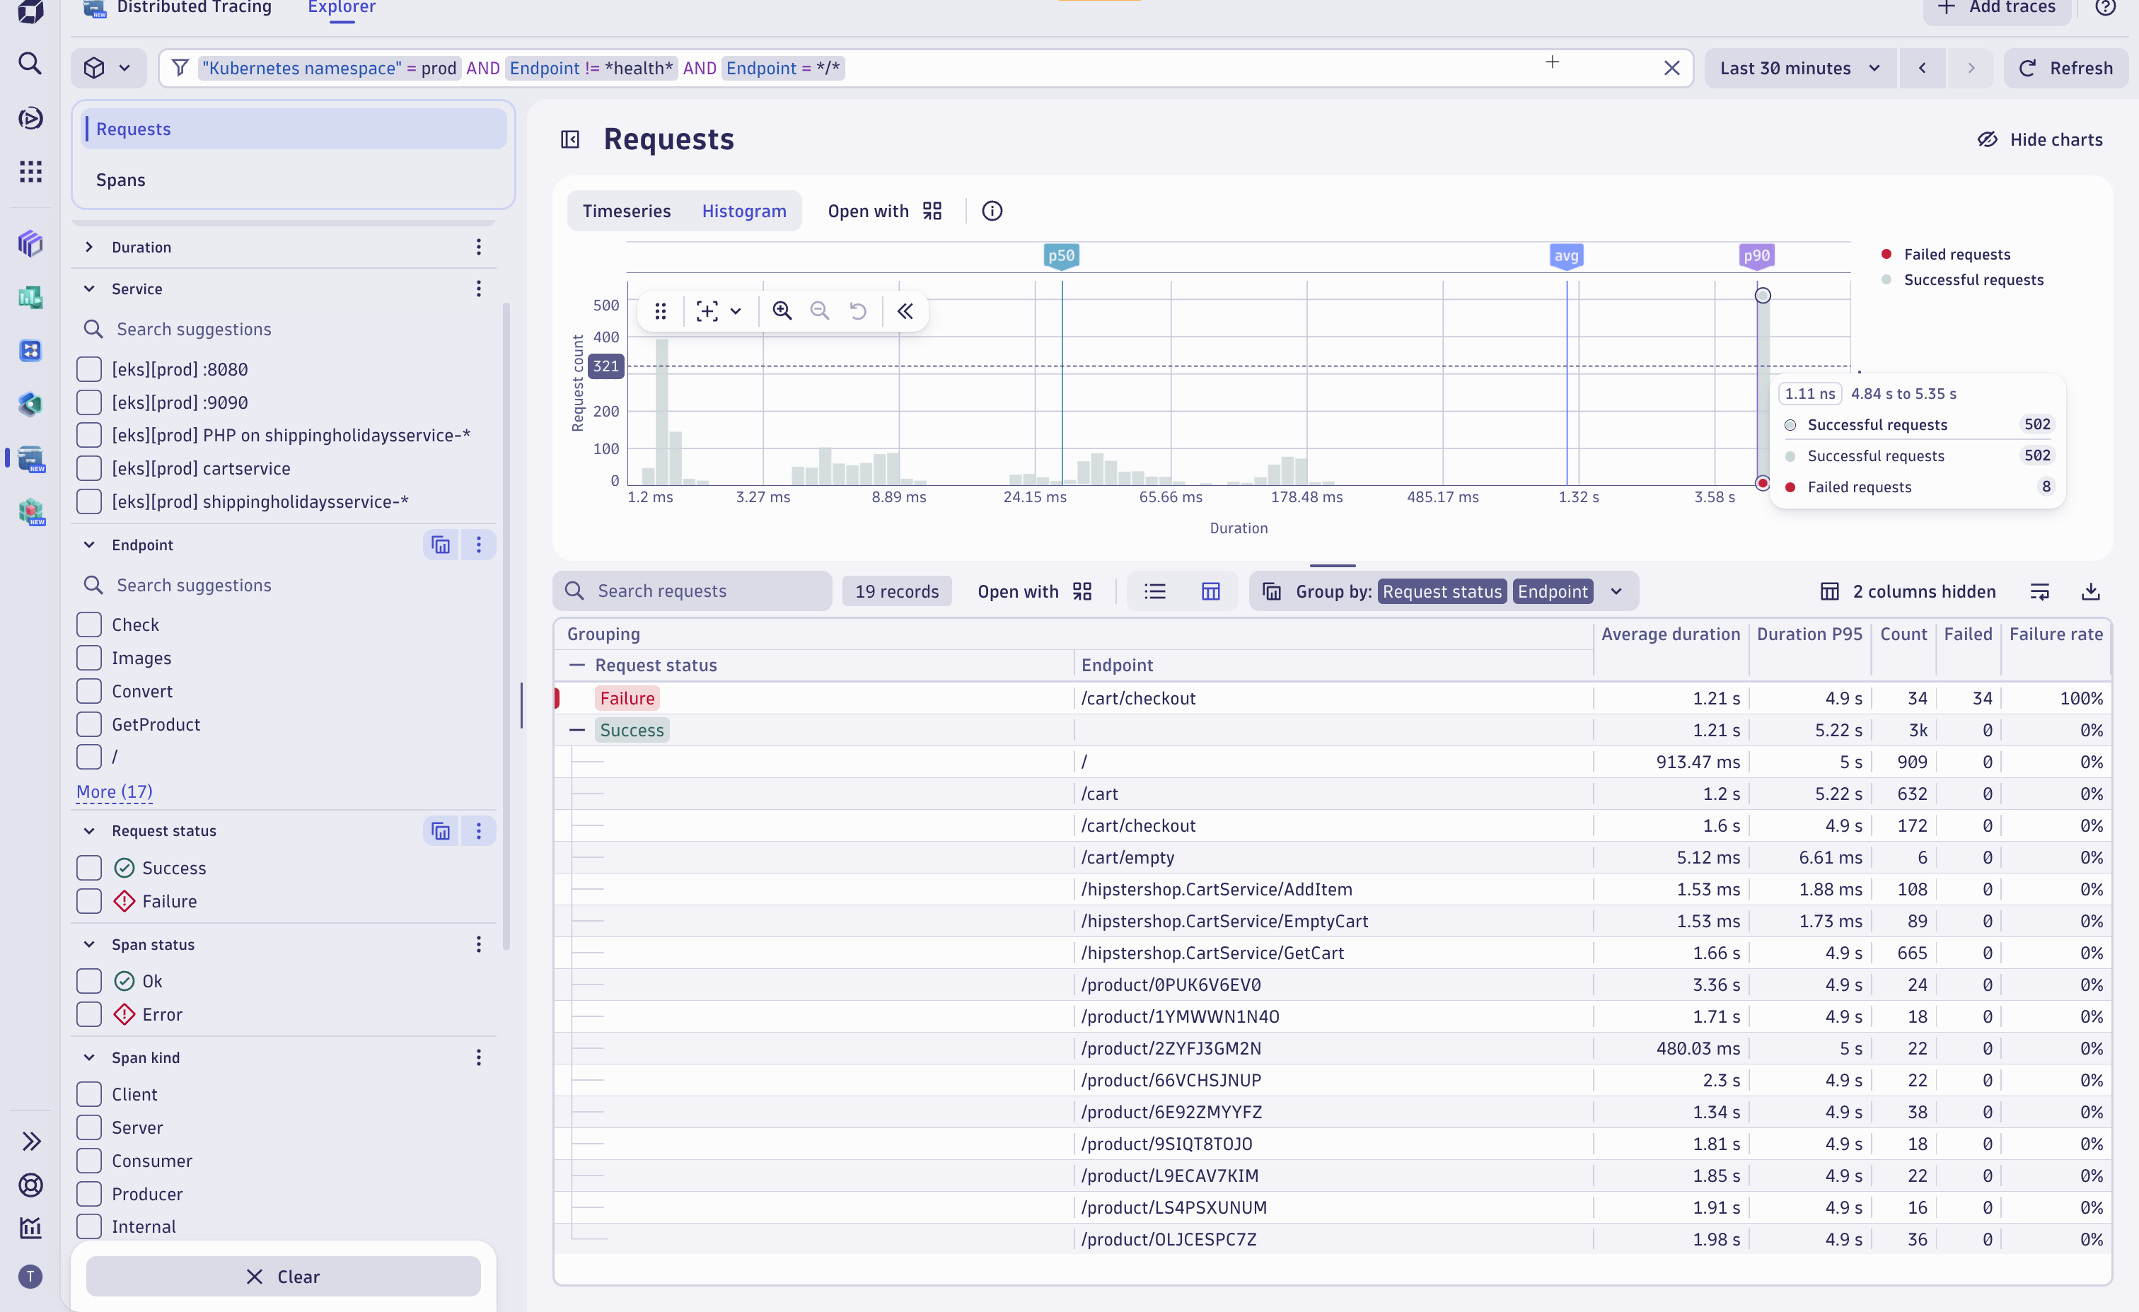The height and width of the screenshot is (1312, 2139).
Task: Open the search icon in left sidebar
Action: point(30,64)
